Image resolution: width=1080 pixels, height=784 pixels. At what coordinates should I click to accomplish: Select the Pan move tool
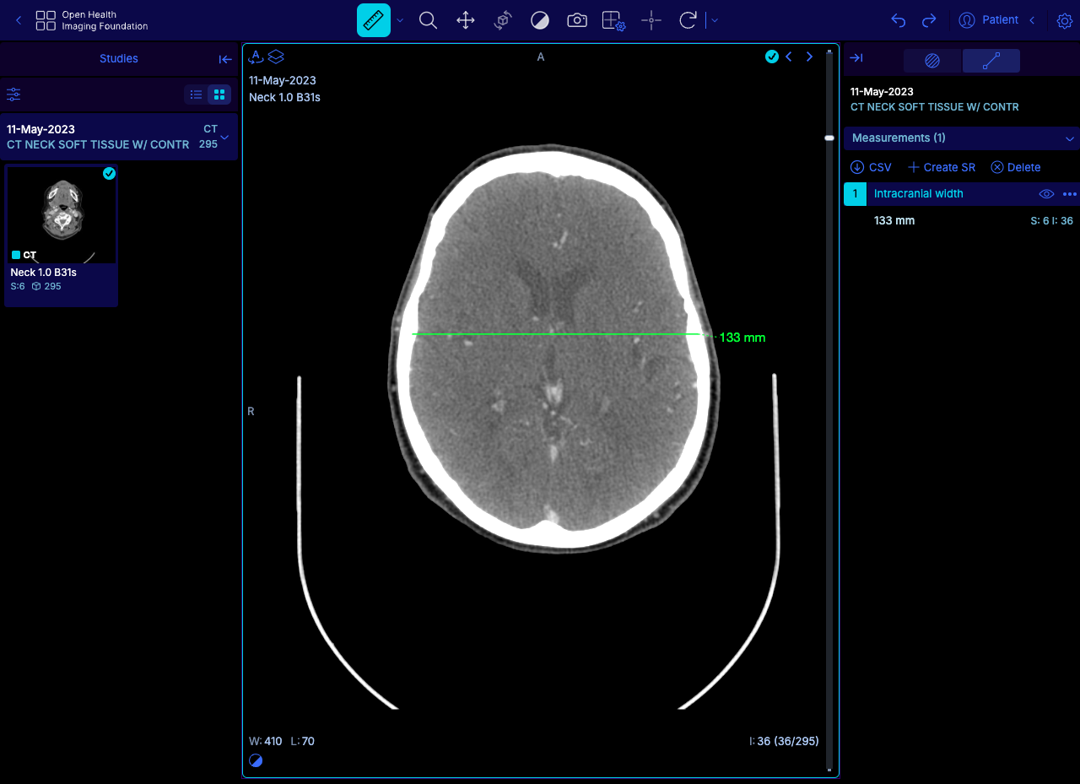tap(466, 20)
